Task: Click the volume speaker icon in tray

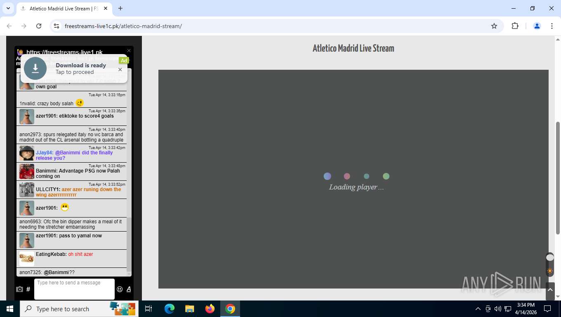Action: 497,309
